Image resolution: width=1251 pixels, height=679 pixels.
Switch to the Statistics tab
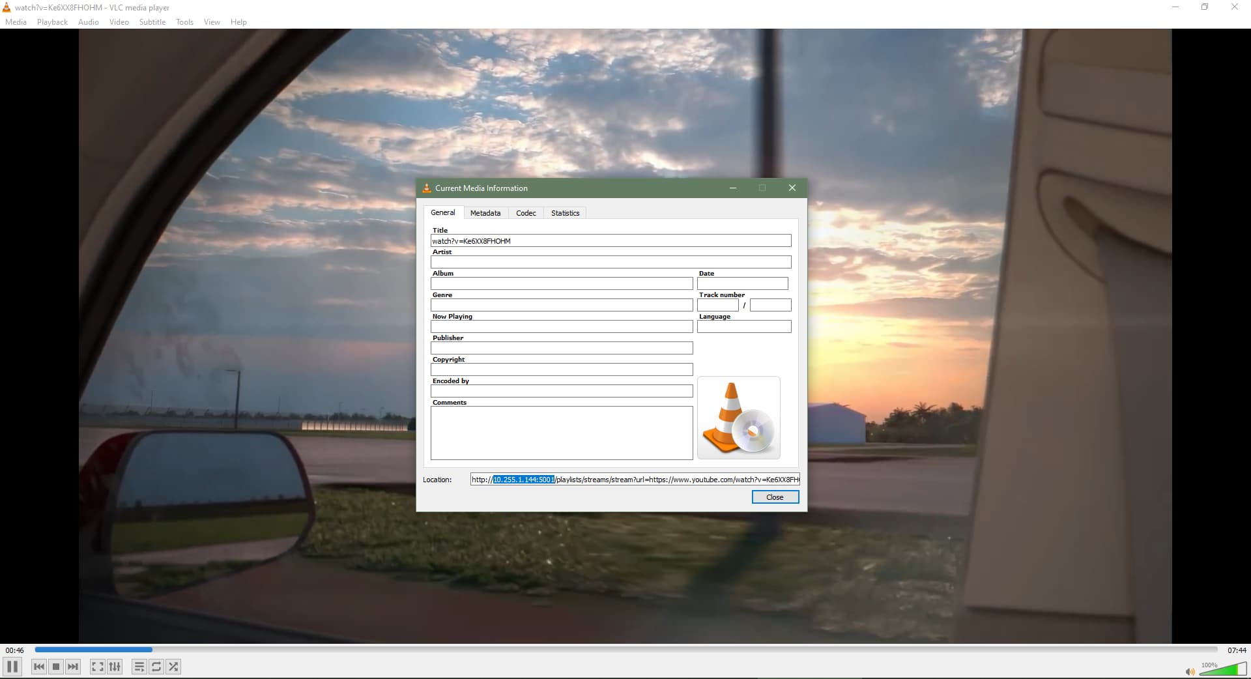[x=565, y=213]
